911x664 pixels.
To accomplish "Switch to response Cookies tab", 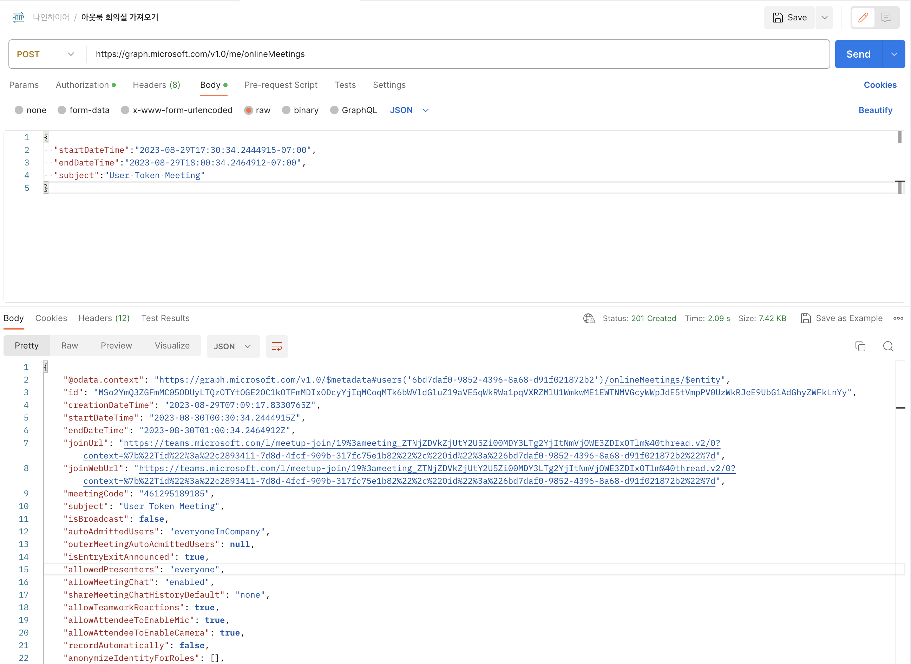I will click(x=51, y=318).
